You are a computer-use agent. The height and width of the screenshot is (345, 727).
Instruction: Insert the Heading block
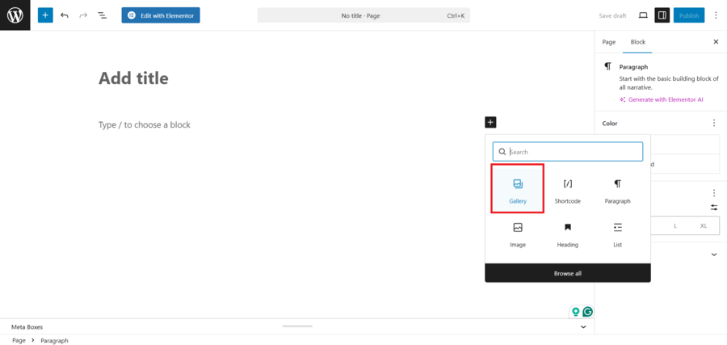(567, 234)
